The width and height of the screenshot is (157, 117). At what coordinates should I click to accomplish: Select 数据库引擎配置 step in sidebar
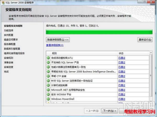[12, 49]
